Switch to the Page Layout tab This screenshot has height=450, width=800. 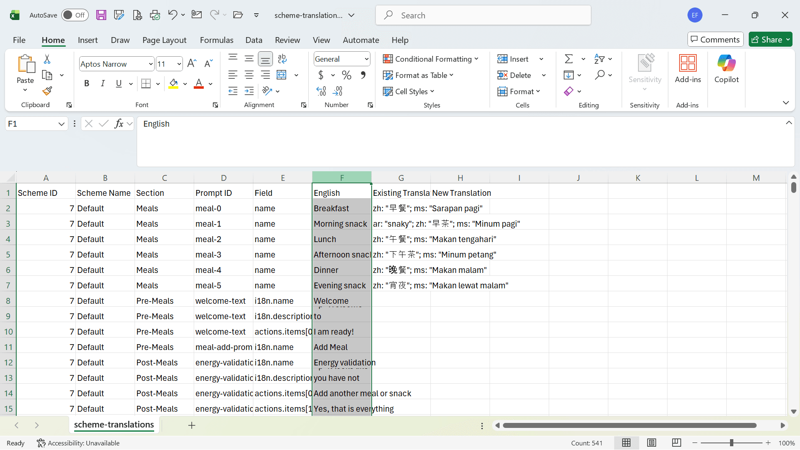pos(164,40)
